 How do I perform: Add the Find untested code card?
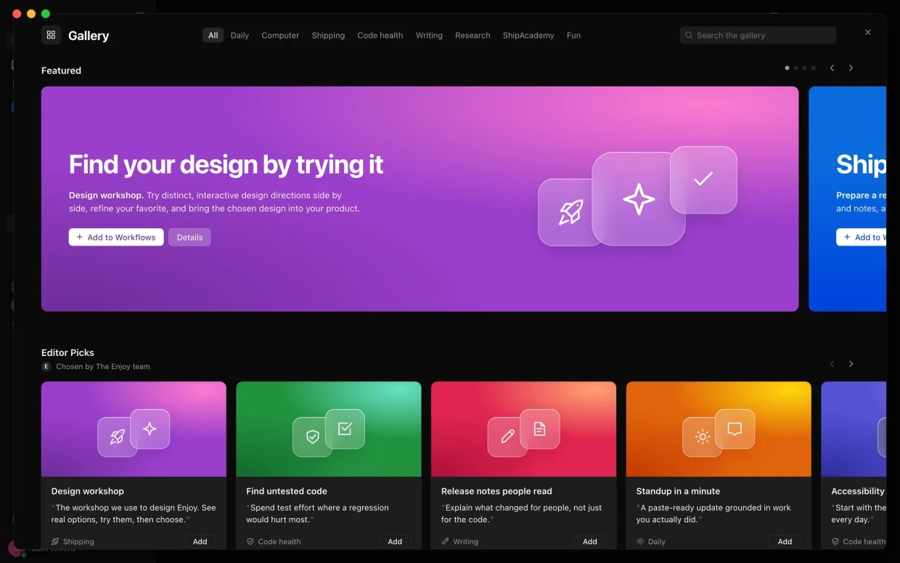click(395, 541)
